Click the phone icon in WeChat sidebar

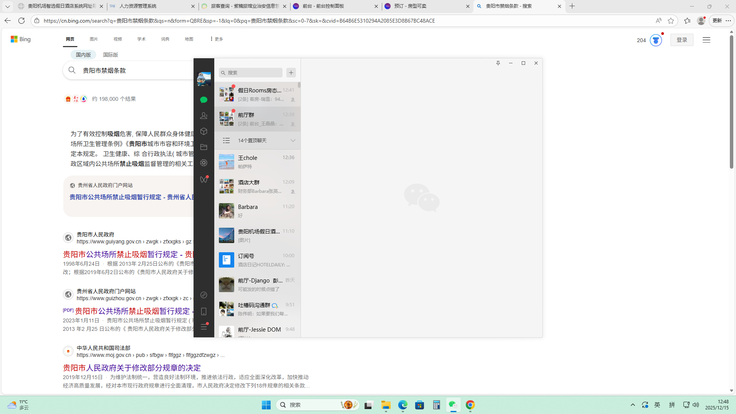204,311
